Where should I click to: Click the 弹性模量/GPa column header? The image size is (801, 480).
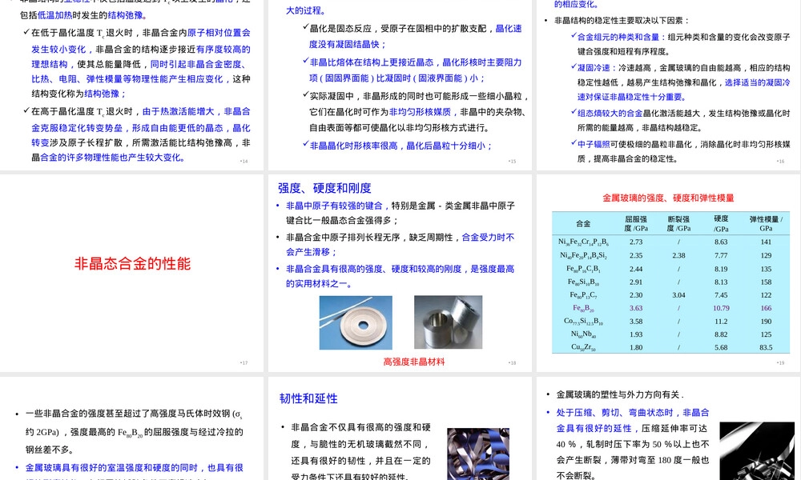[766, 223]
